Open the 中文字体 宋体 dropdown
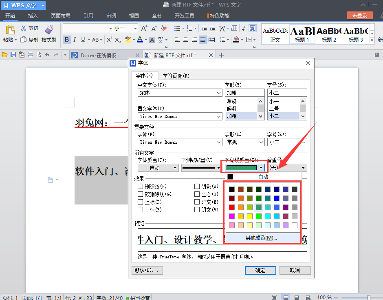The height and width of the screenshot is (300, 383). pyautogui.click(x=180, y=93)
